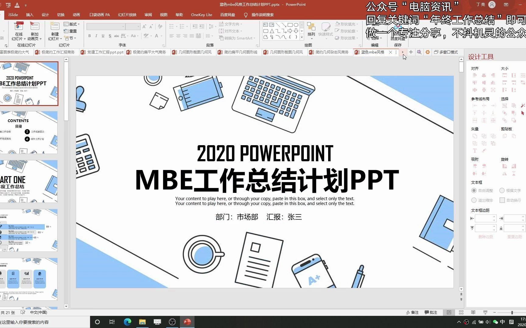Toggle text shadow S icon

point(110,36)
